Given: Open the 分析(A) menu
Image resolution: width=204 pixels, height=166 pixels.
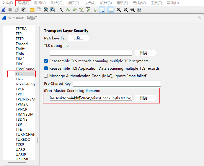Looking at the screenshot, I should point(89,3).
